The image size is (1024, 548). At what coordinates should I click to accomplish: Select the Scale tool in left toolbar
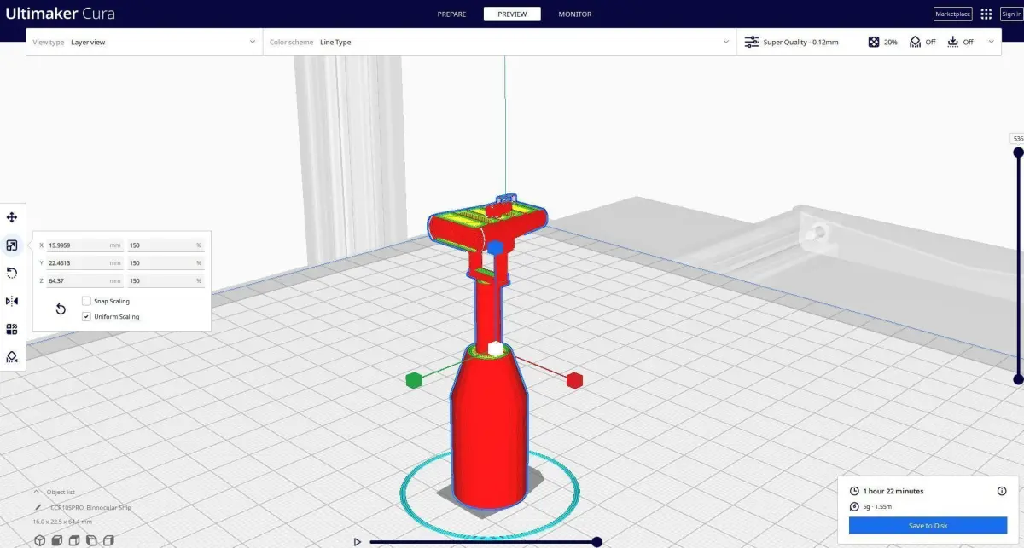[x=12, y=245]
